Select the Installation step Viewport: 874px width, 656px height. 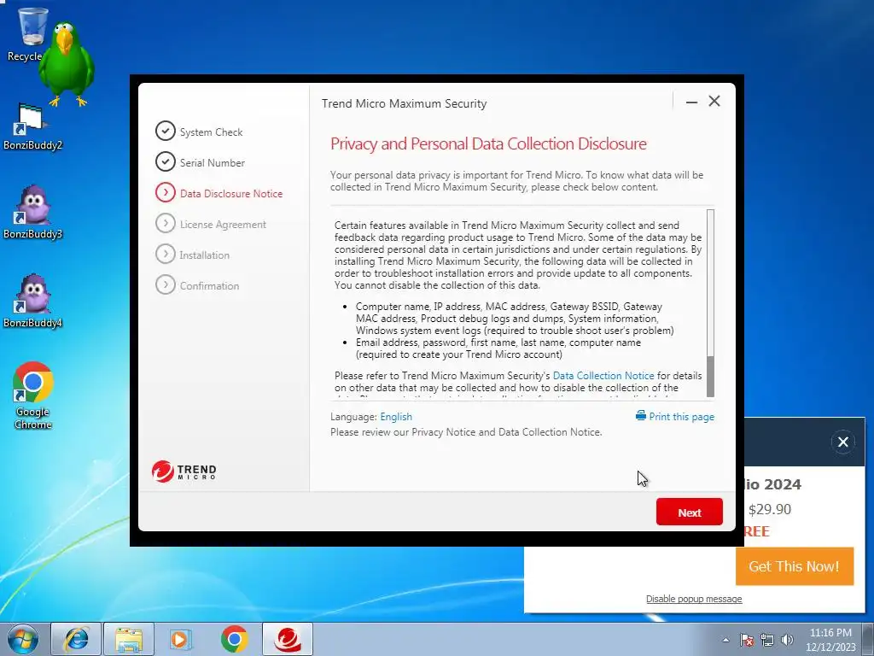pyautogui.click(x=192, y=255)
